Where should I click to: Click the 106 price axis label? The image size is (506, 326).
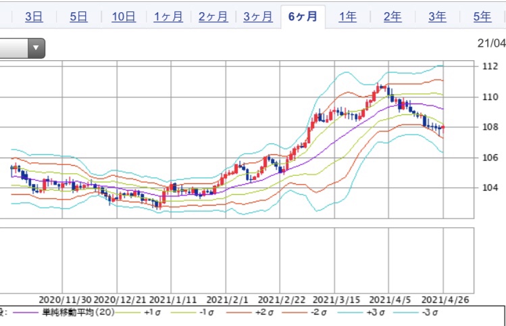490,158
